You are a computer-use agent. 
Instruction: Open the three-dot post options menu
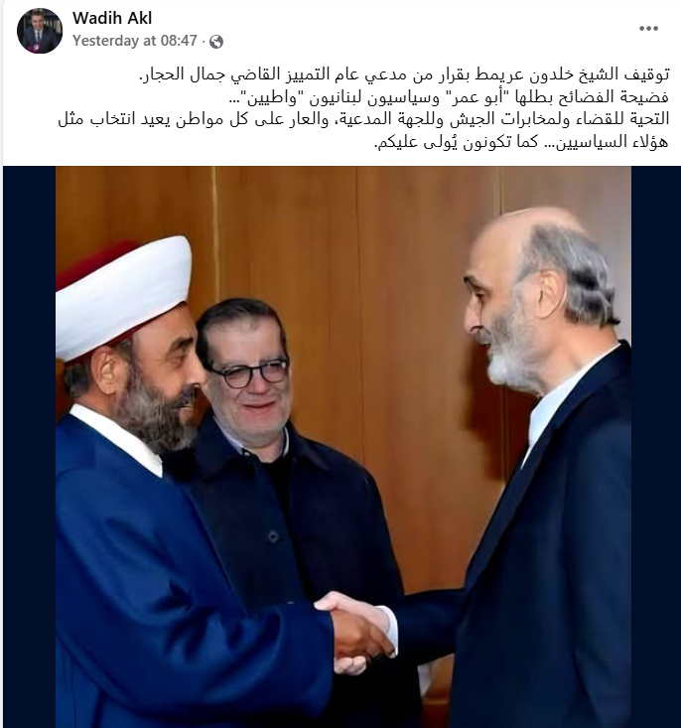click(648, 29)
